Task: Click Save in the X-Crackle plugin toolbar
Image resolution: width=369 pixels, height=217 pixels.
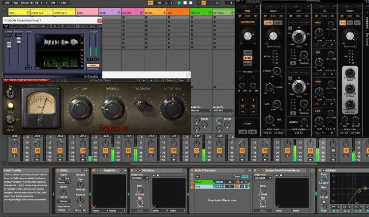Action: [92, 26]
